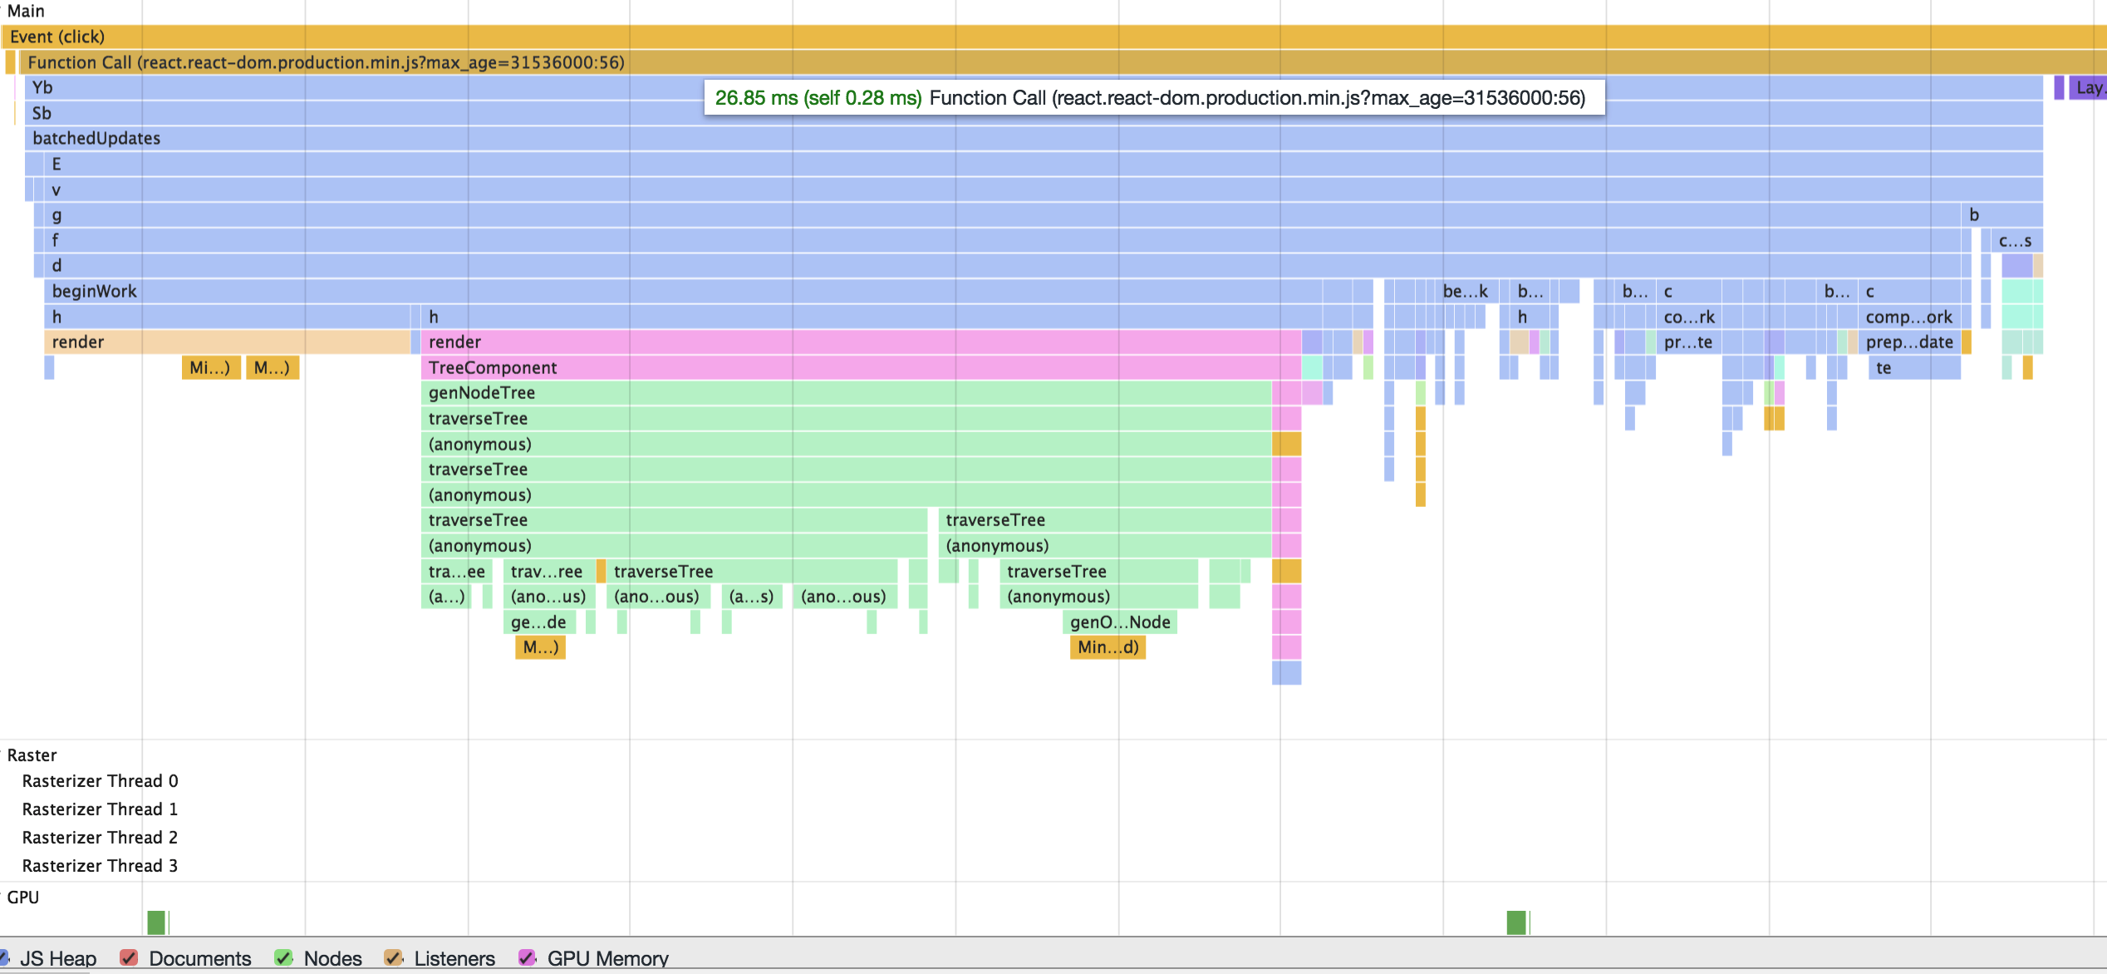Select the co...rk bar
Viewport: 2107px width, 974px height.
(1689, 317)
